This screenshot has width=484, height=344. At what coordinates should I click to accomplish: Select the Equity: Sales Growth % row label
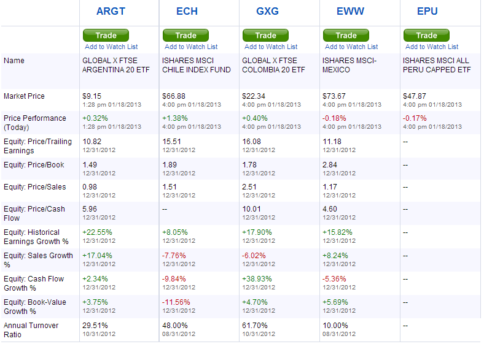(38, 260)
